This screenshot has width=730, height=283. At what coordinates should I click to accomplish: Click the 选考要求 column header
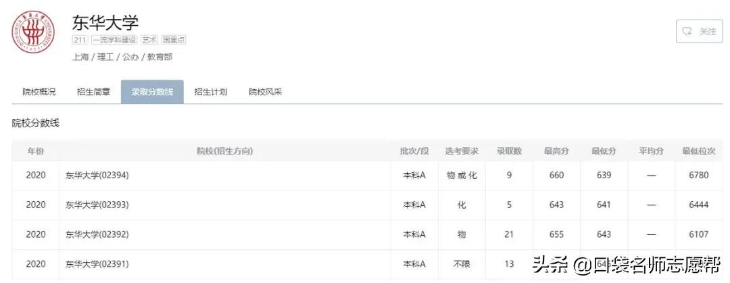[462, 151]
